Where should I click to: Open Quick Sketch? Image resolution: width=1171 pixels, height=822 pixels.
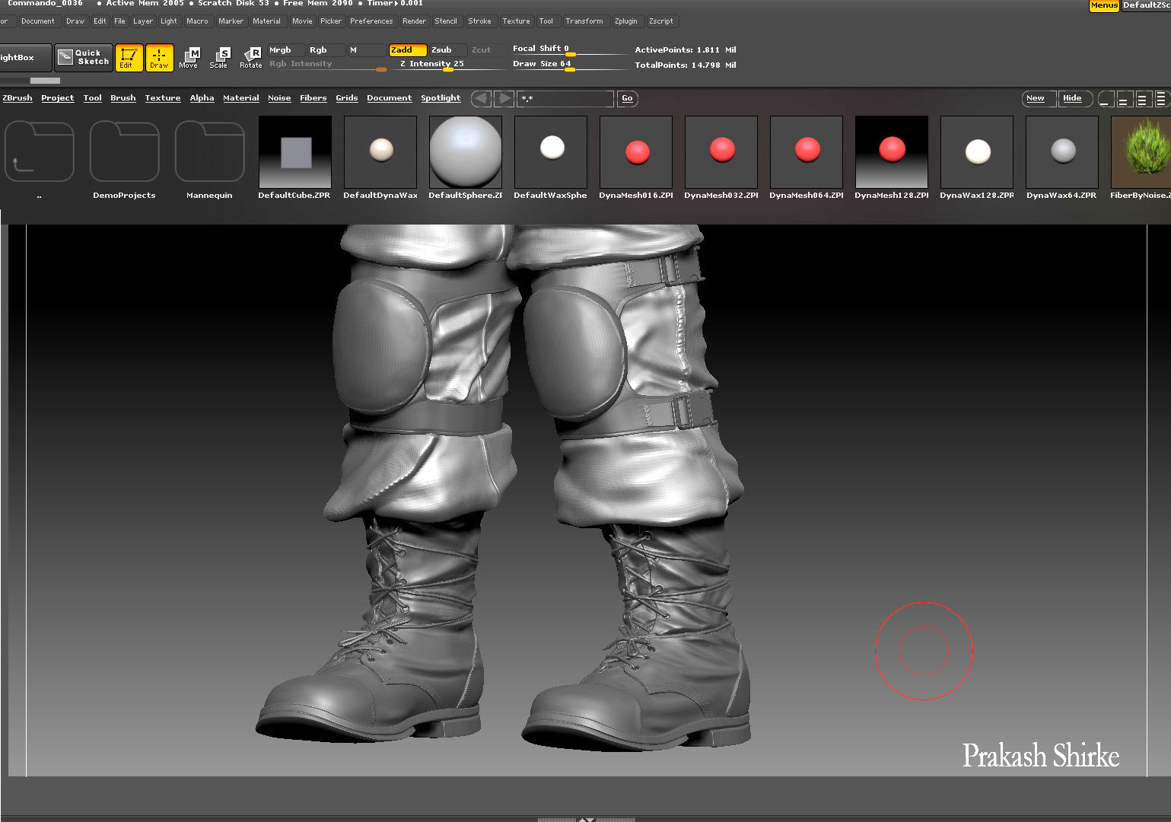(84, 58)
